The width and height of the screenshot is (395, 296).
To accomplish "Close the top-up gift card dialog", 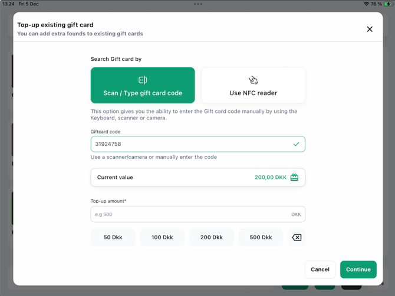I will 370,29.
